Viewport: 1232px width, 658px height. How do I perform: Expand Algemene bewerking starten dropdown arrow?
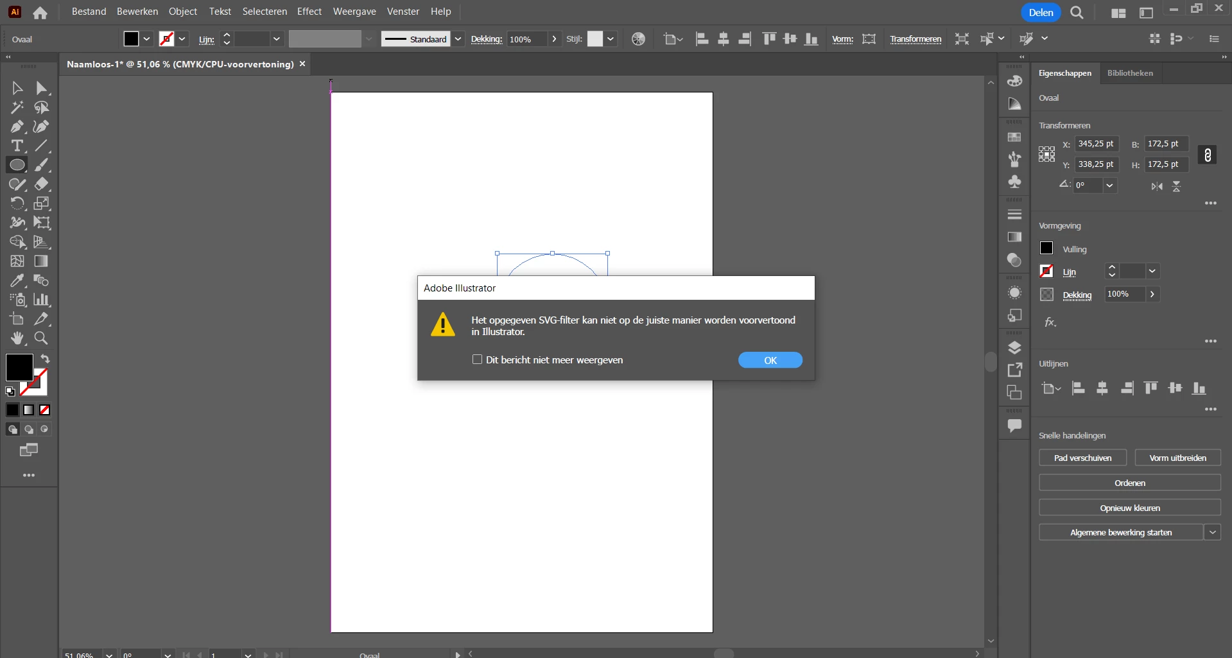click(x=1212, y=532)
